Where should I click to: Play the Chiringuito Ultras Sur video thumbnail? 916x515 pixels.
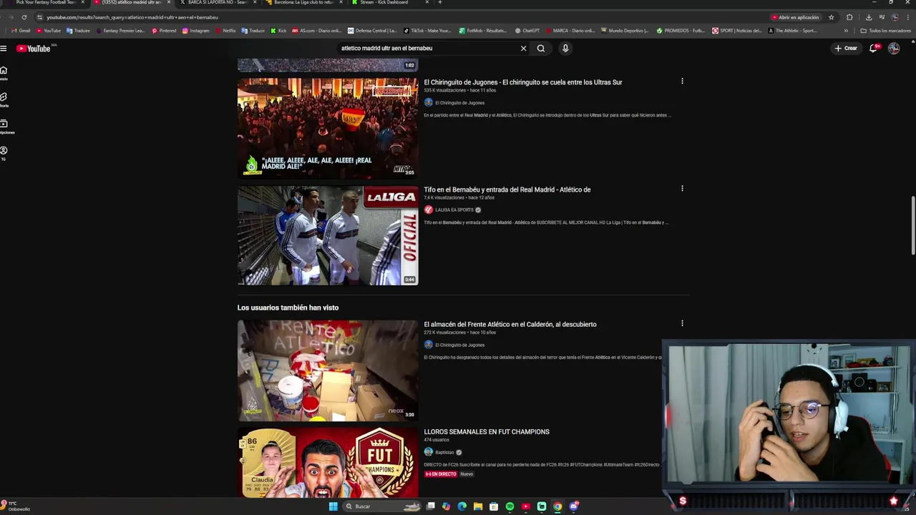click(x=328, y=128)
